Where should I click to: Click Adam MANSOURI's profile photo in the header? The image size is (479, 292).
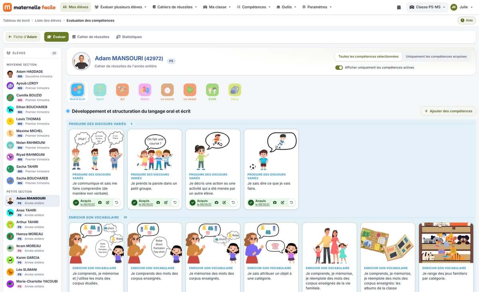tap(81, 61)
